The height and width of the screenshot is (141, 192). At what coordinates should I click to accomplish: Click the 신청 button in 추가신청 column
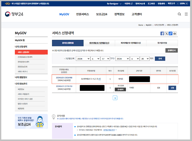pyautogui.click(x=172, y=88)
